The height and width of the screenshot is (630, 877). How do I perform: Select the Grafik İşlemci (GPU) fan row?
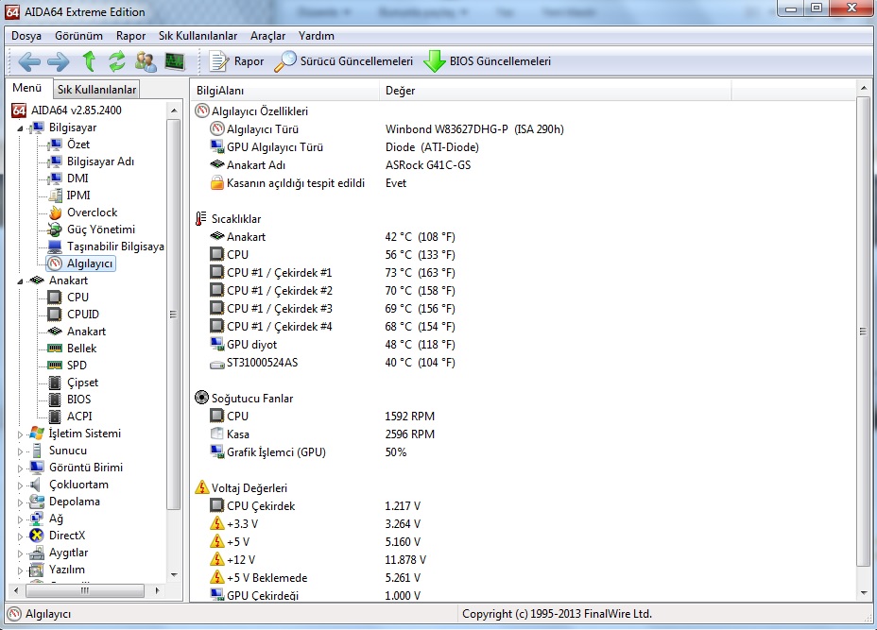click(x=308, y=451)
